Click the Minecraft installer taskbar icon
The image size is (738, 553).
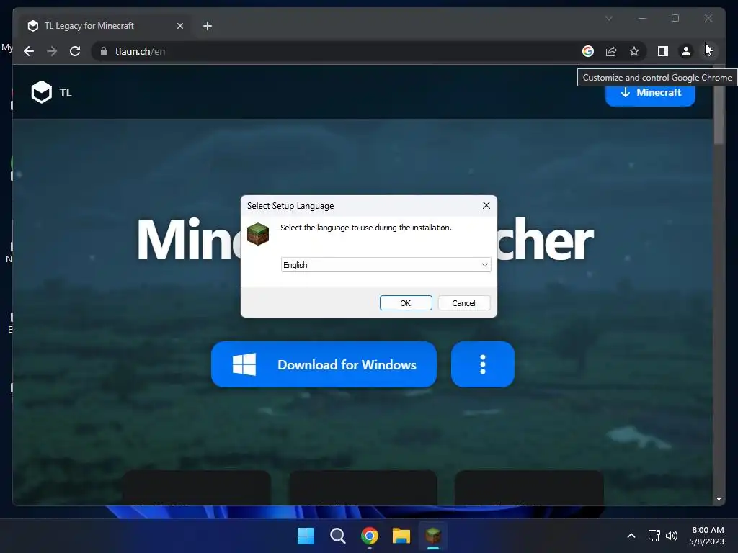[433, 536]
